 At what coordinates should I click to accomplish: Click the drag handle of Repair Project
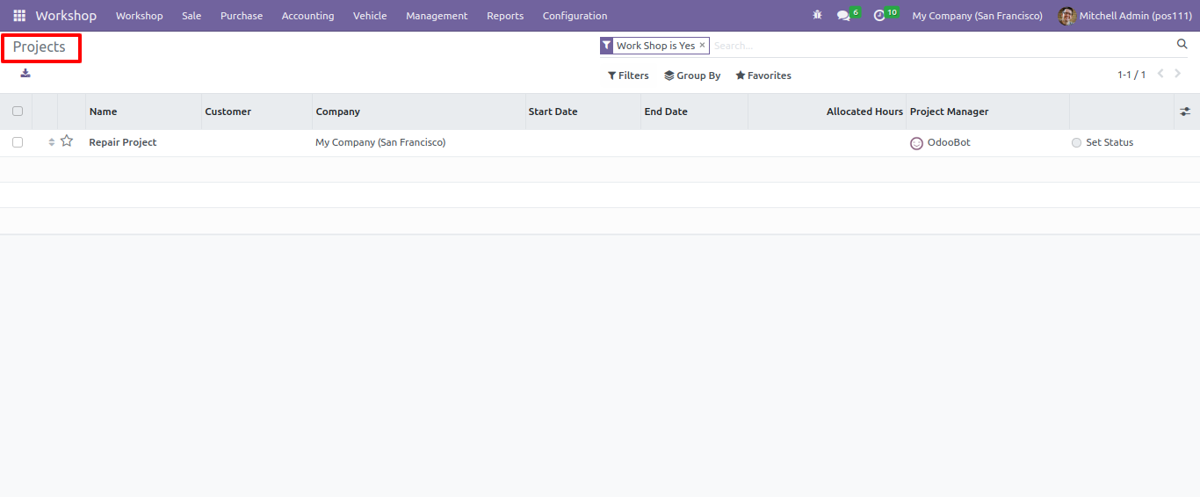52,142
